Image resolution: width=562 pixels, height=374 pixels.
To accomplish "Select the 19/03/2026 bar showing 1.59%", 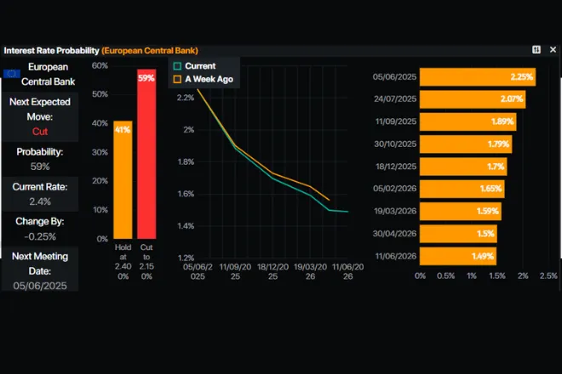I will pyautogui.click(x=461, y=211).
